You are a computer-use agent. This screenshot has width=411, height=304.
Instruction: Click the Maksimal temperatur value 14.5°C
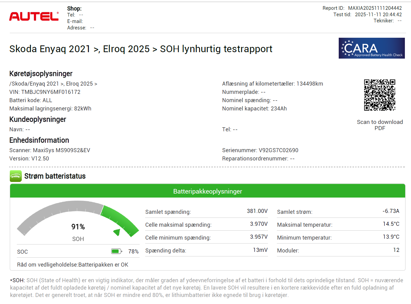pos(391,224)
